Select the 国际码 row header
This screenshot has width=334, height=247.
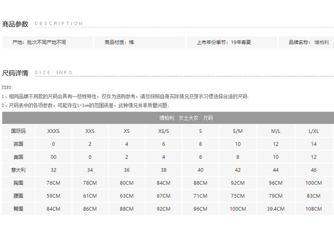(18, 131)
